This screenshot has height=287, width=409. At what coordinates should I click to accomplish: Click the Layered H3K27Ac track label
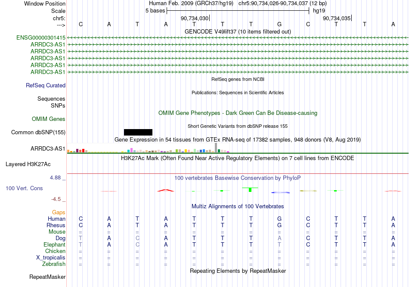click(x=28, y=164)
